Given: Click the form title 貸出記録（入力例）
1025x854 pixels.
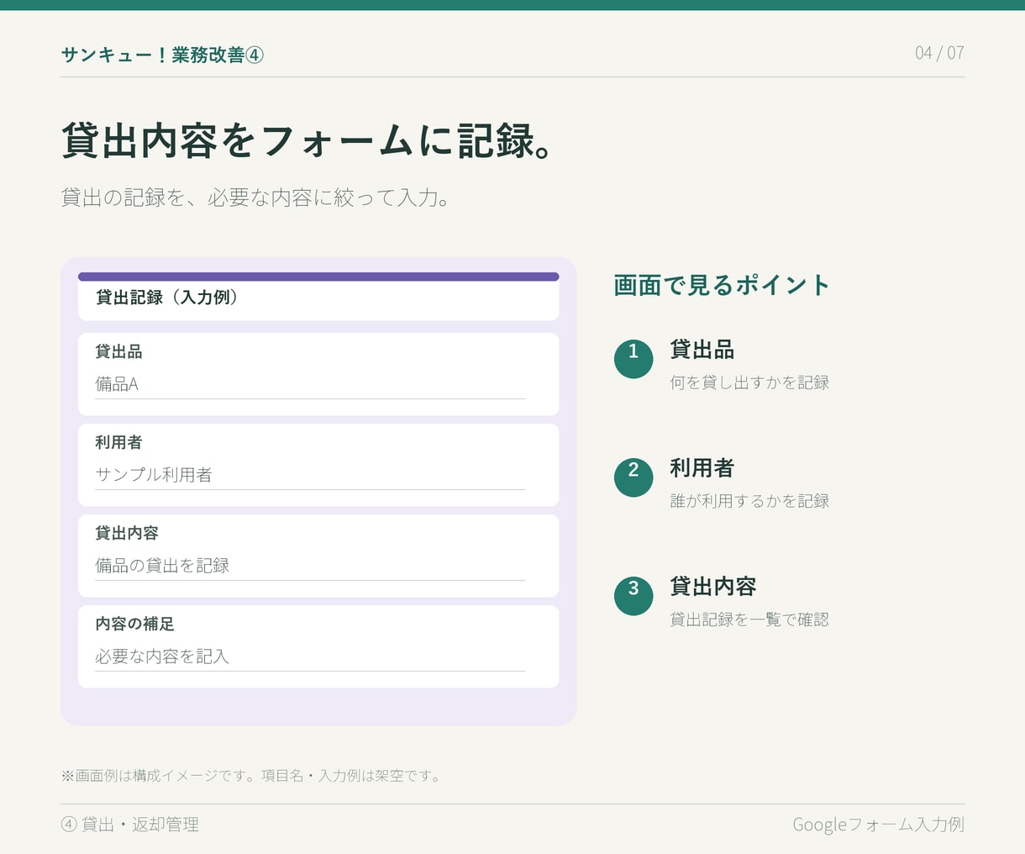Looking at the screenshot, I should [x=167, y=298].
